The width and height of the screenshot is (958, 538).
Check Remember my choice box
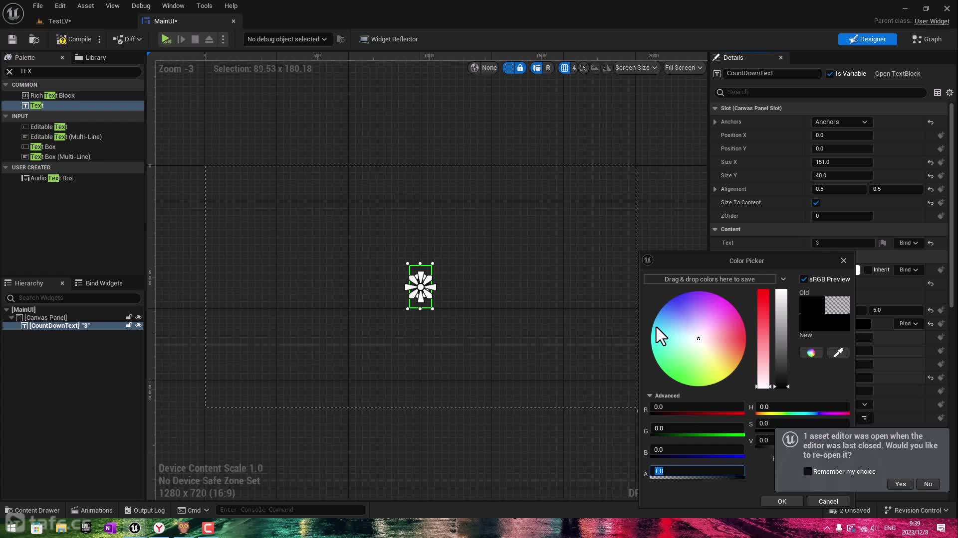(x=807, y=471)
